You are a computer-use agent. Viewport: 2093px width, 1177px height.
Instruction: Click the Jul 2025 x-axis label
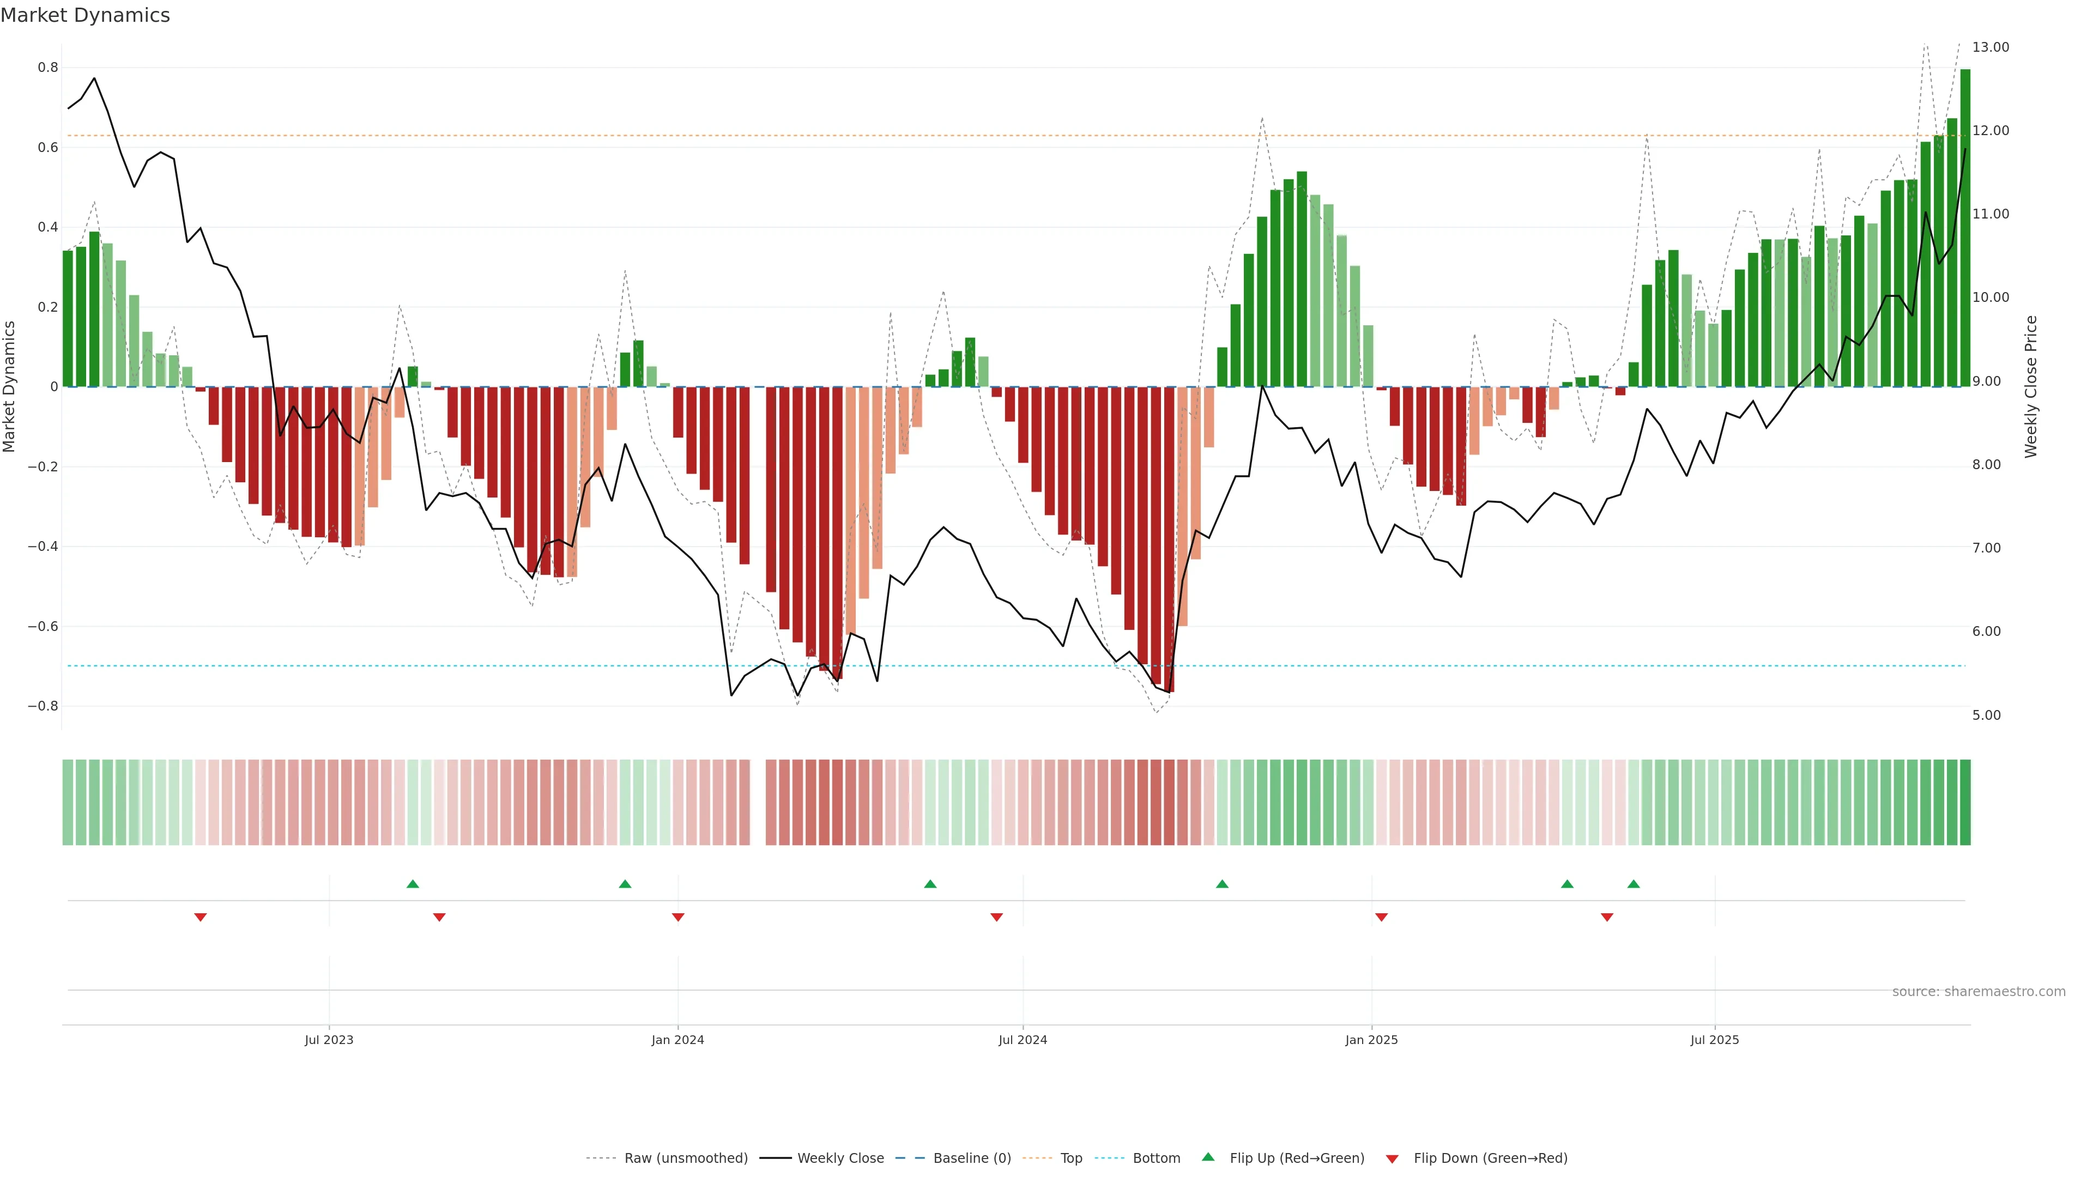[x=1714, y=1040]
